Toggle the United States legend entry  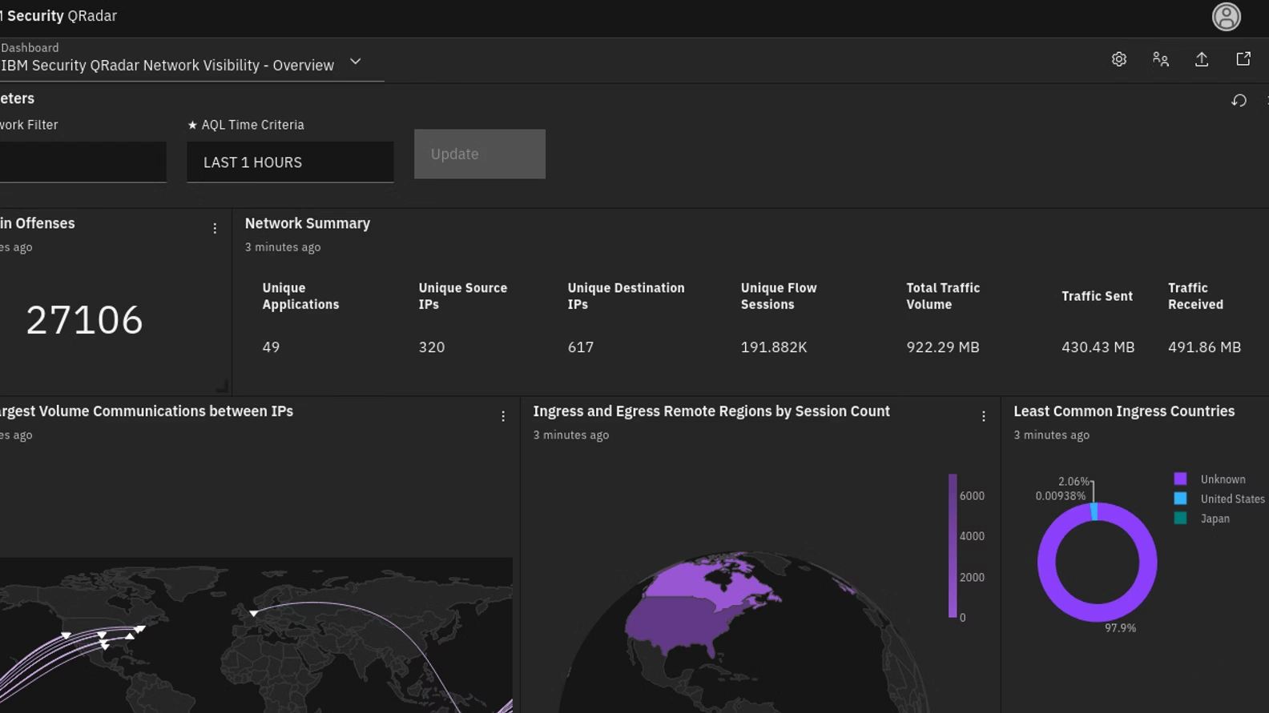coord(1232,499)
